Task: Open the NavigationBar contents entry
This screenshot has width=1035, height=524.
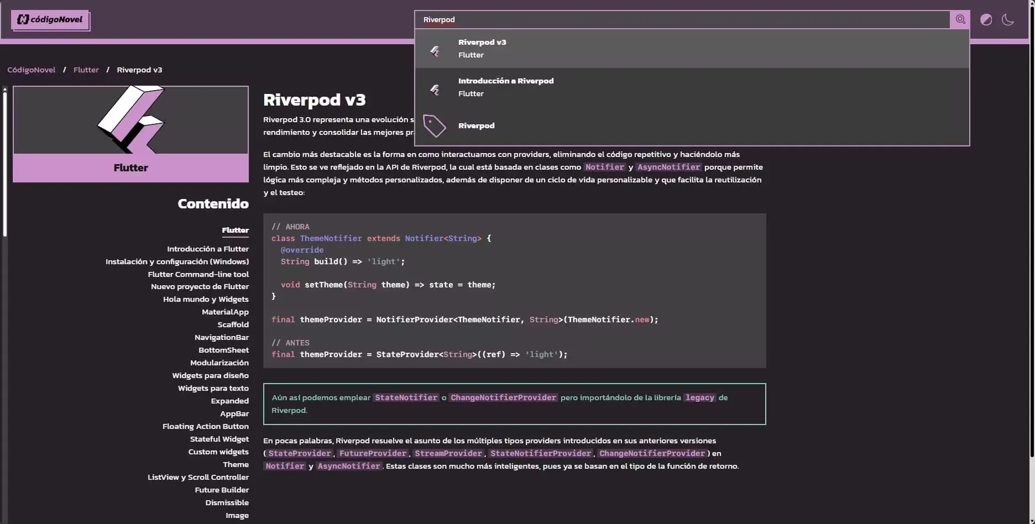Action: [x=221, y=337]
